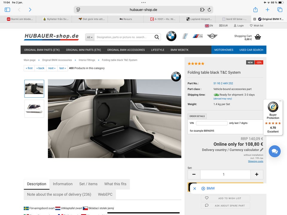Open Original BMW Accessories menu
Image resolution: width=287 pixels, height=215 pixels.
(x=126, y=50)
